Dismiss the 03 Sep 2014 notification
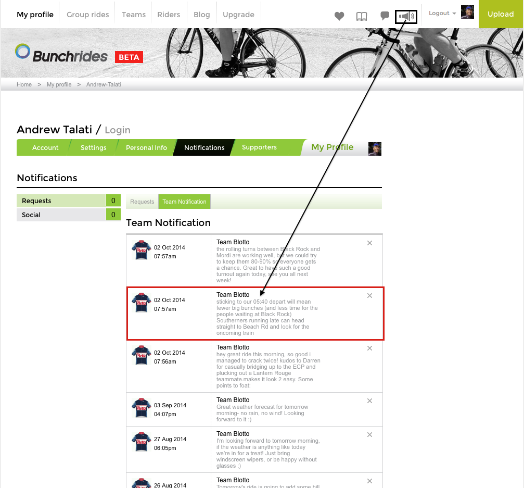Viewport: 524px width, 488px height. click(x=369, y=401)
